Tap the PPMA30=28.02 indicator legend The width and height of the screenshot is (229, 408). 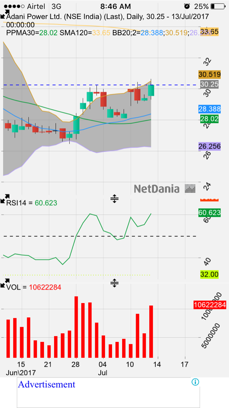click(x=31, y=33)
